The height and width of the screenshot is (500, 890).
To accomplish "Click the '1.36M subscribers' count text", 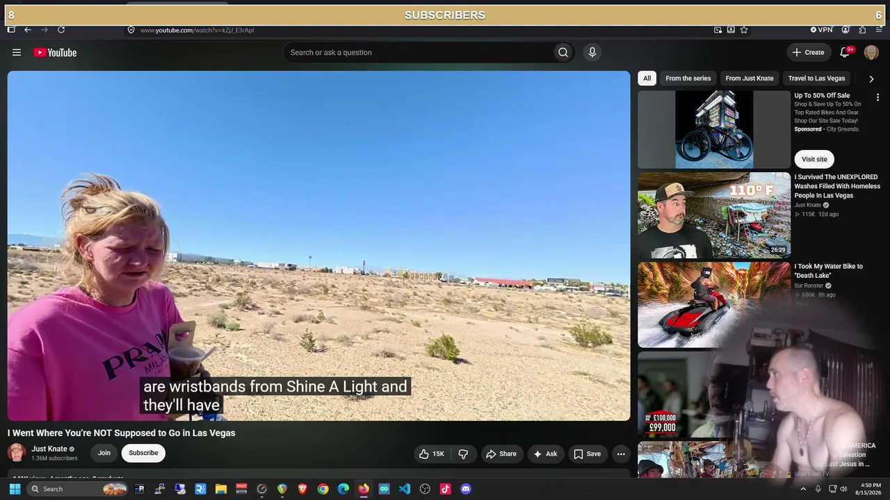I will [x=54, y=458].
